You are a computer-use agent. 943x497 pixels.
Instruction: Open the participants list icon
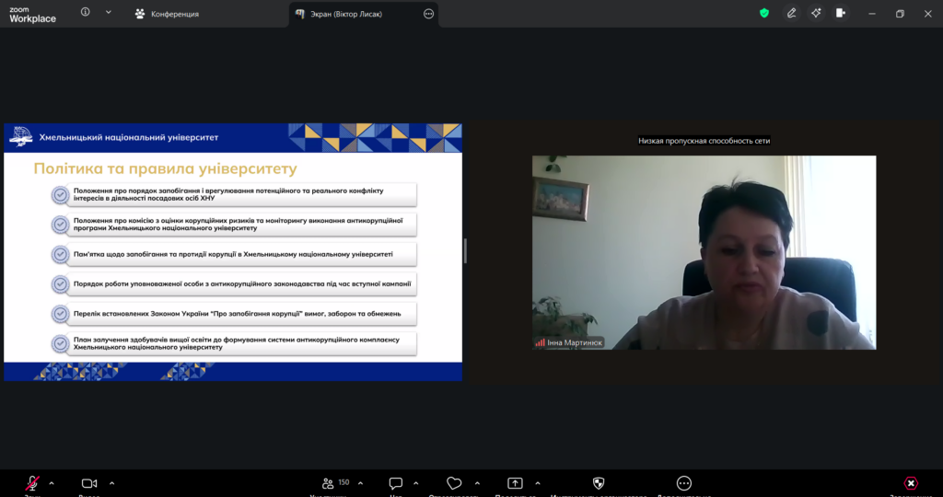[x=328, y=483]
